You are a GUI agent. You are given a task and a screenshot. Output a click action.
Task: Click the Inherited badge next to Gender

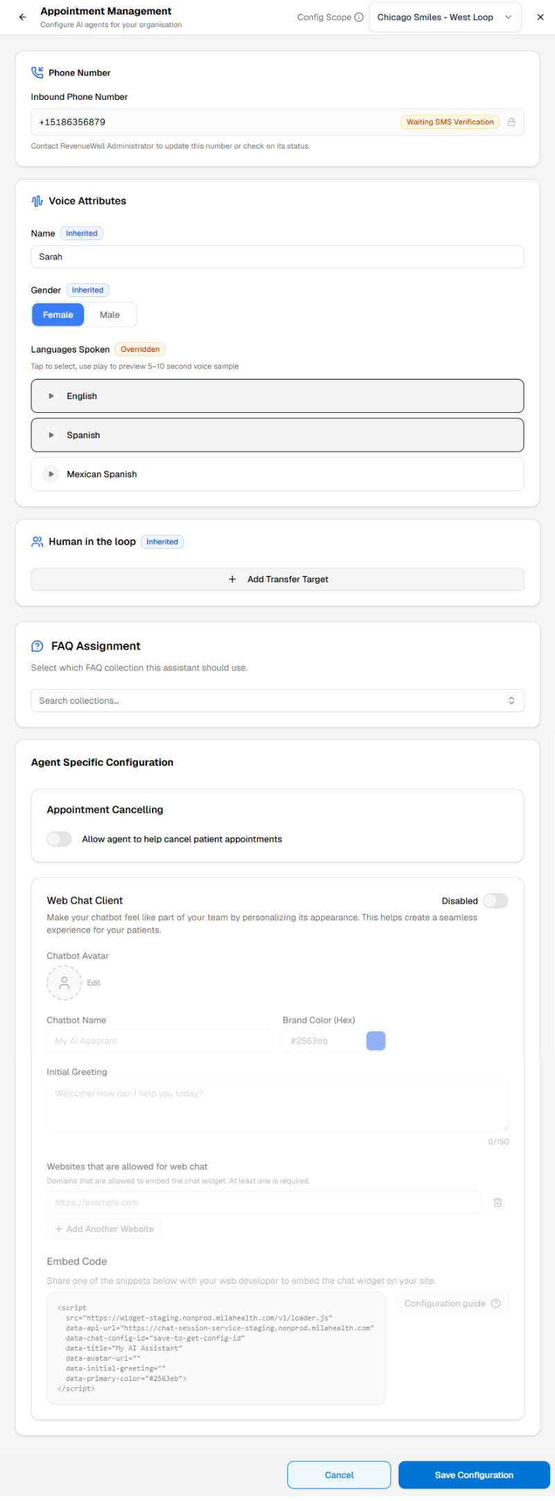[x=87, y=291]
